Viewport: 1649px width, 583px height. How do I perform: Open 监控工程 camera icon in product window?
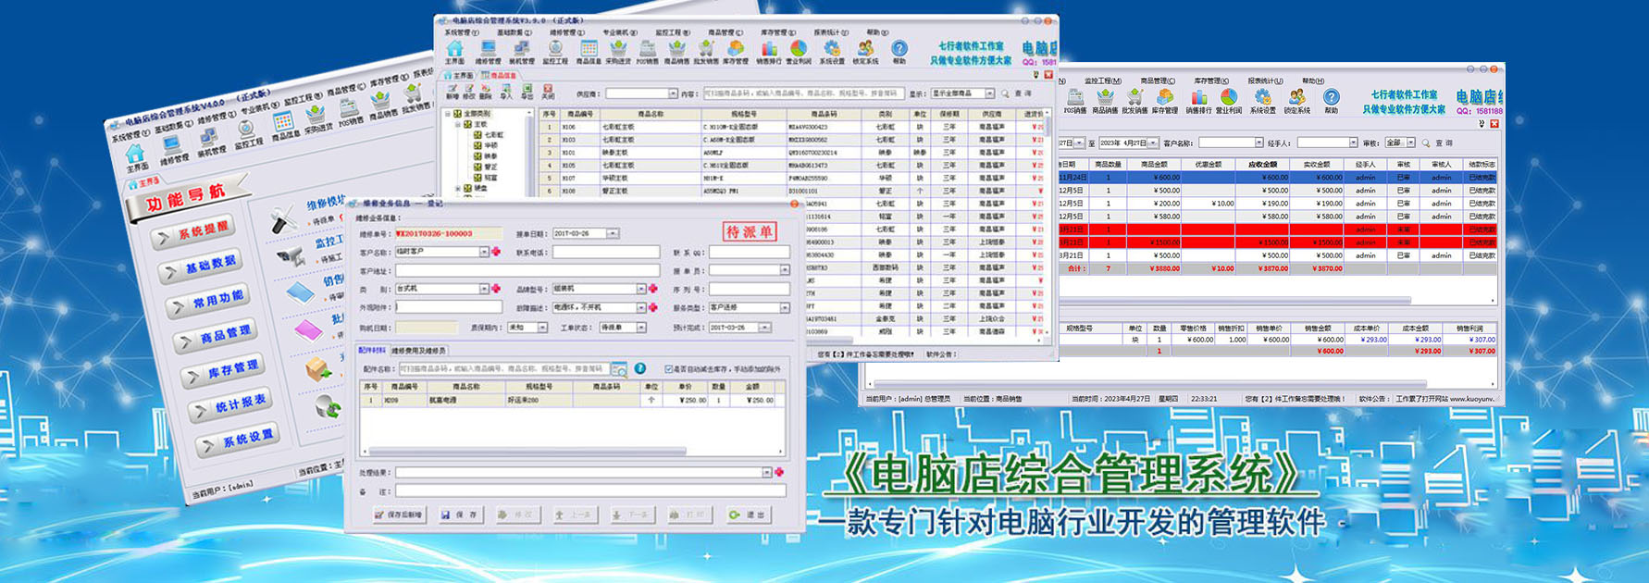555,52
